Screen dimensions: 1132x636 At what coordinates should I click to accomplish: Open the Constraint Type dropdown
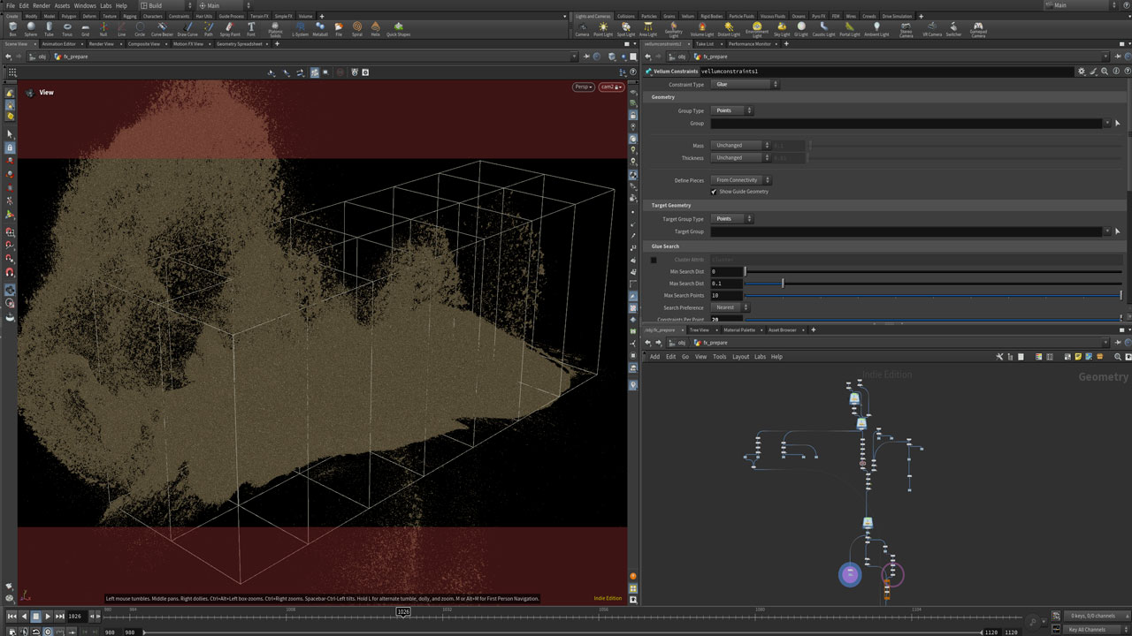tap(746, 85)
